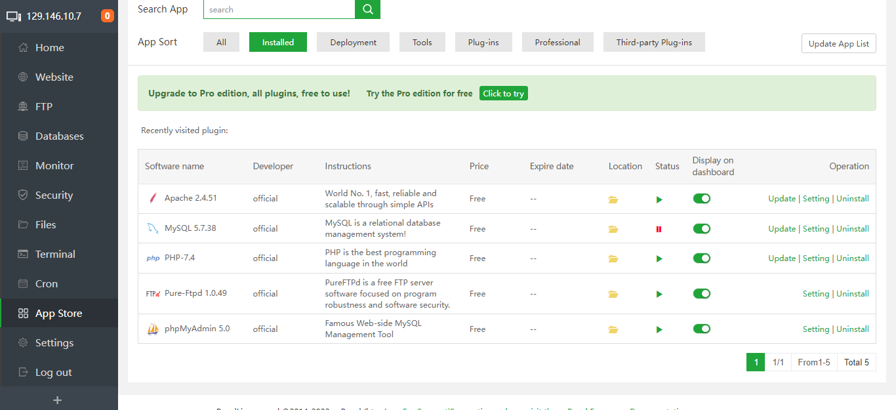Click the search magnifier button
Image resolution: width=896 pixels, height=410 pixels.
point(367,9)
